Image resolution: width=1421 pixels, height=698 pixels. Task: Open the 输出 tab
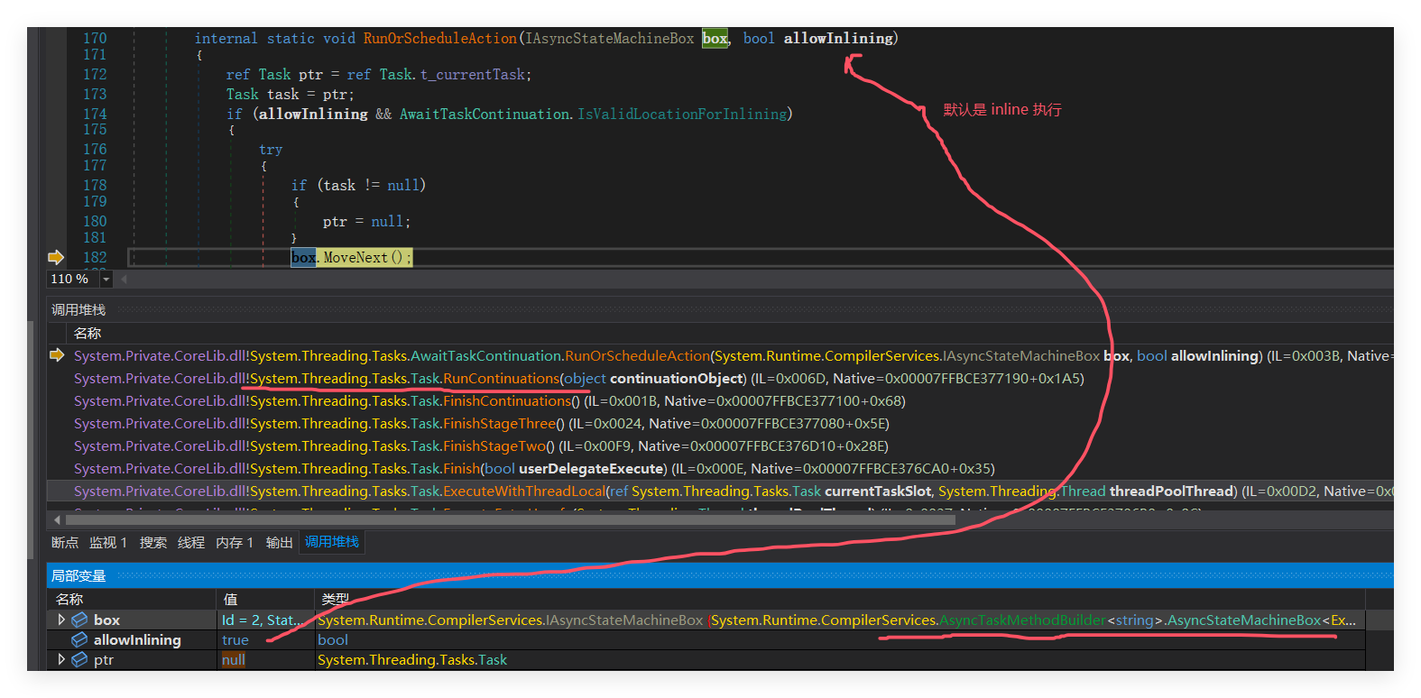(279, 542)
